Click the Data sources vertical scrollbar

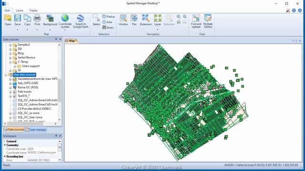(60, 90)
